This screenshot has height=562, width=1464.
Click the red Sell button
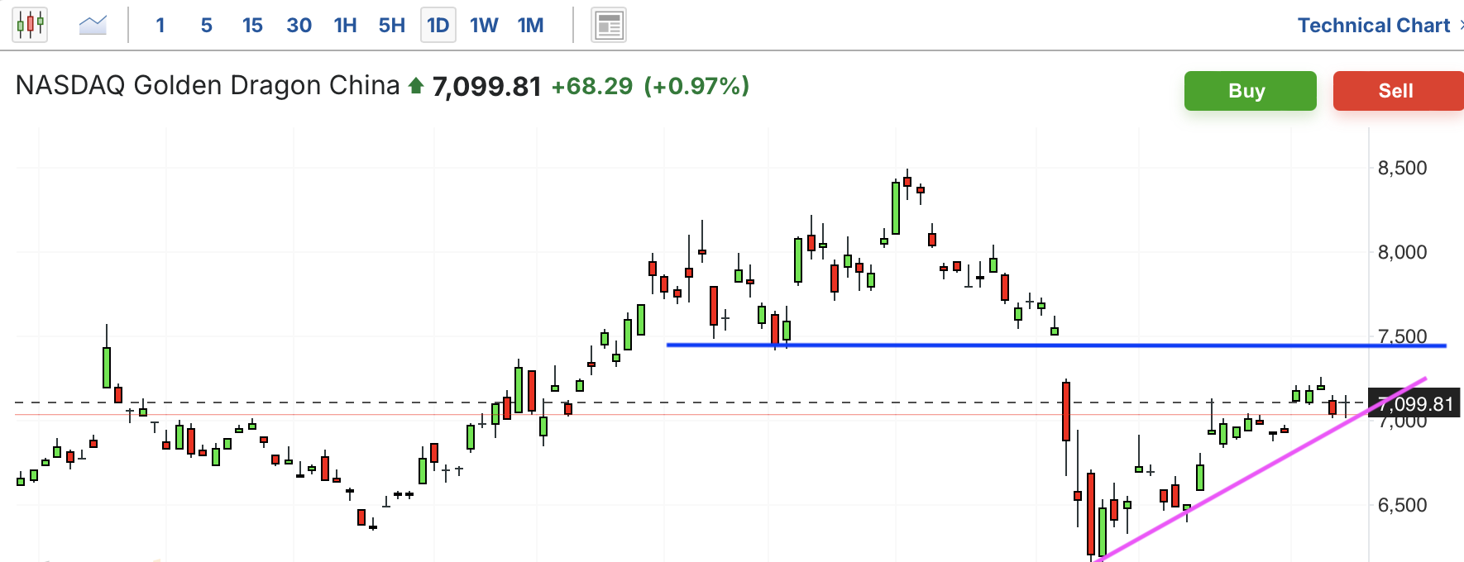[x=1398, y=91]
